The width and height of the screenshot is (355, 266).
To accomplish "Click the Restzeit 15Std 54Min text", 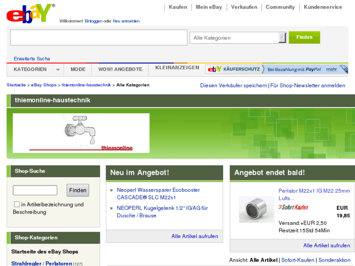I will [x=304, y=231].
